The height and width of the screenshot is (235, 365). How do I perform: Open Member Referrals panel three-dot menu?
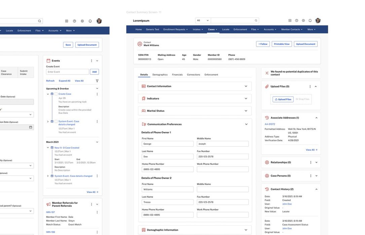(x=92, y=204)
